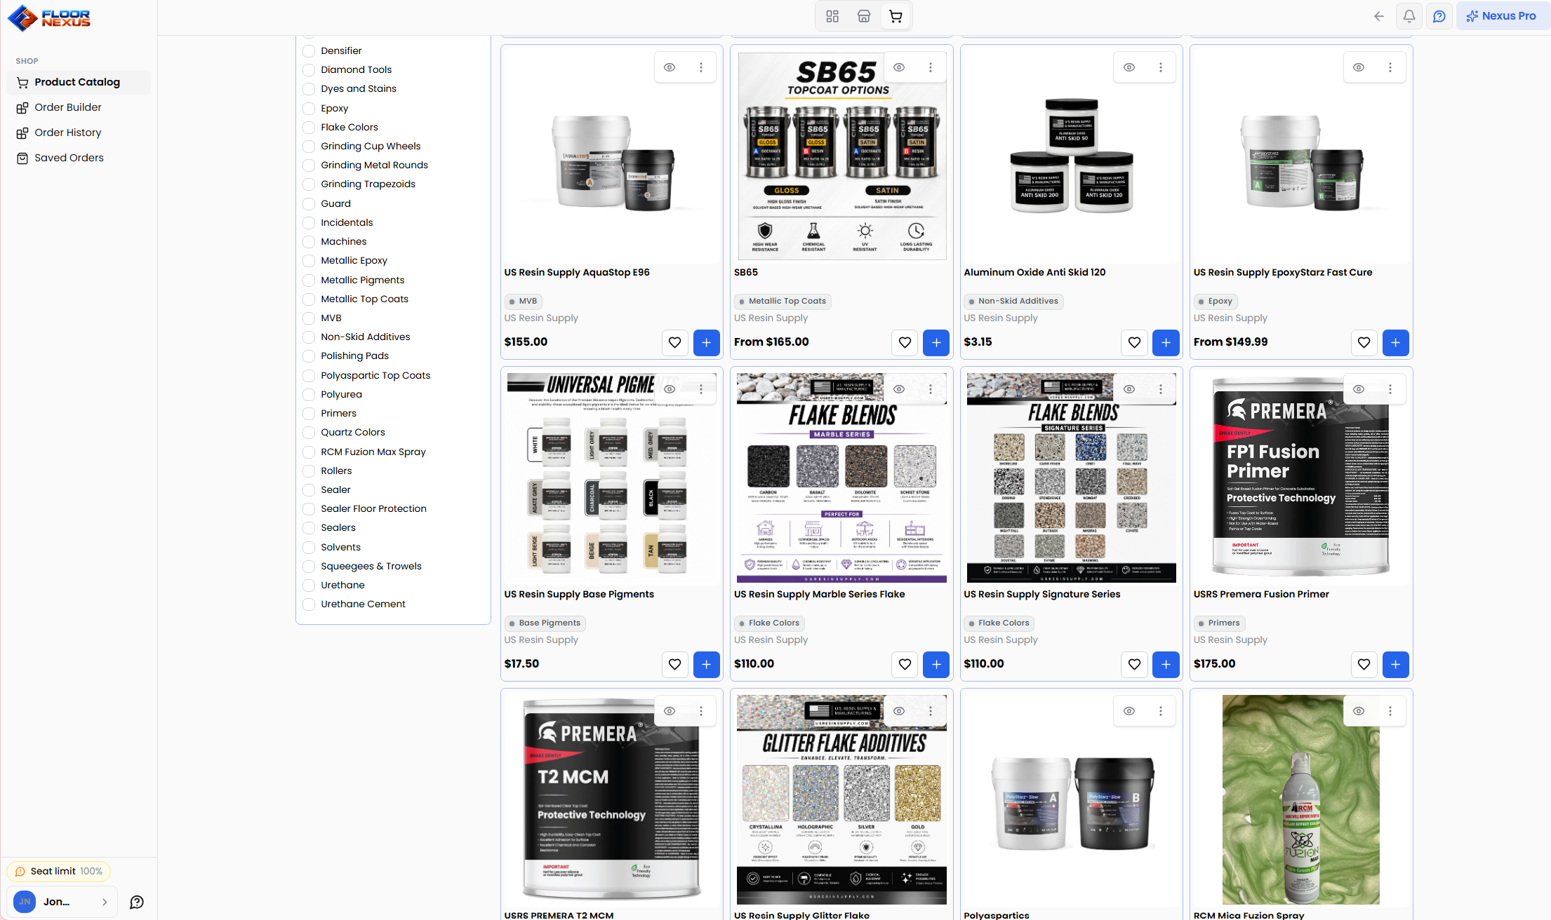
Task: Add EpoxyStarz Fast Cure to order
Action: click(1396, 342)
